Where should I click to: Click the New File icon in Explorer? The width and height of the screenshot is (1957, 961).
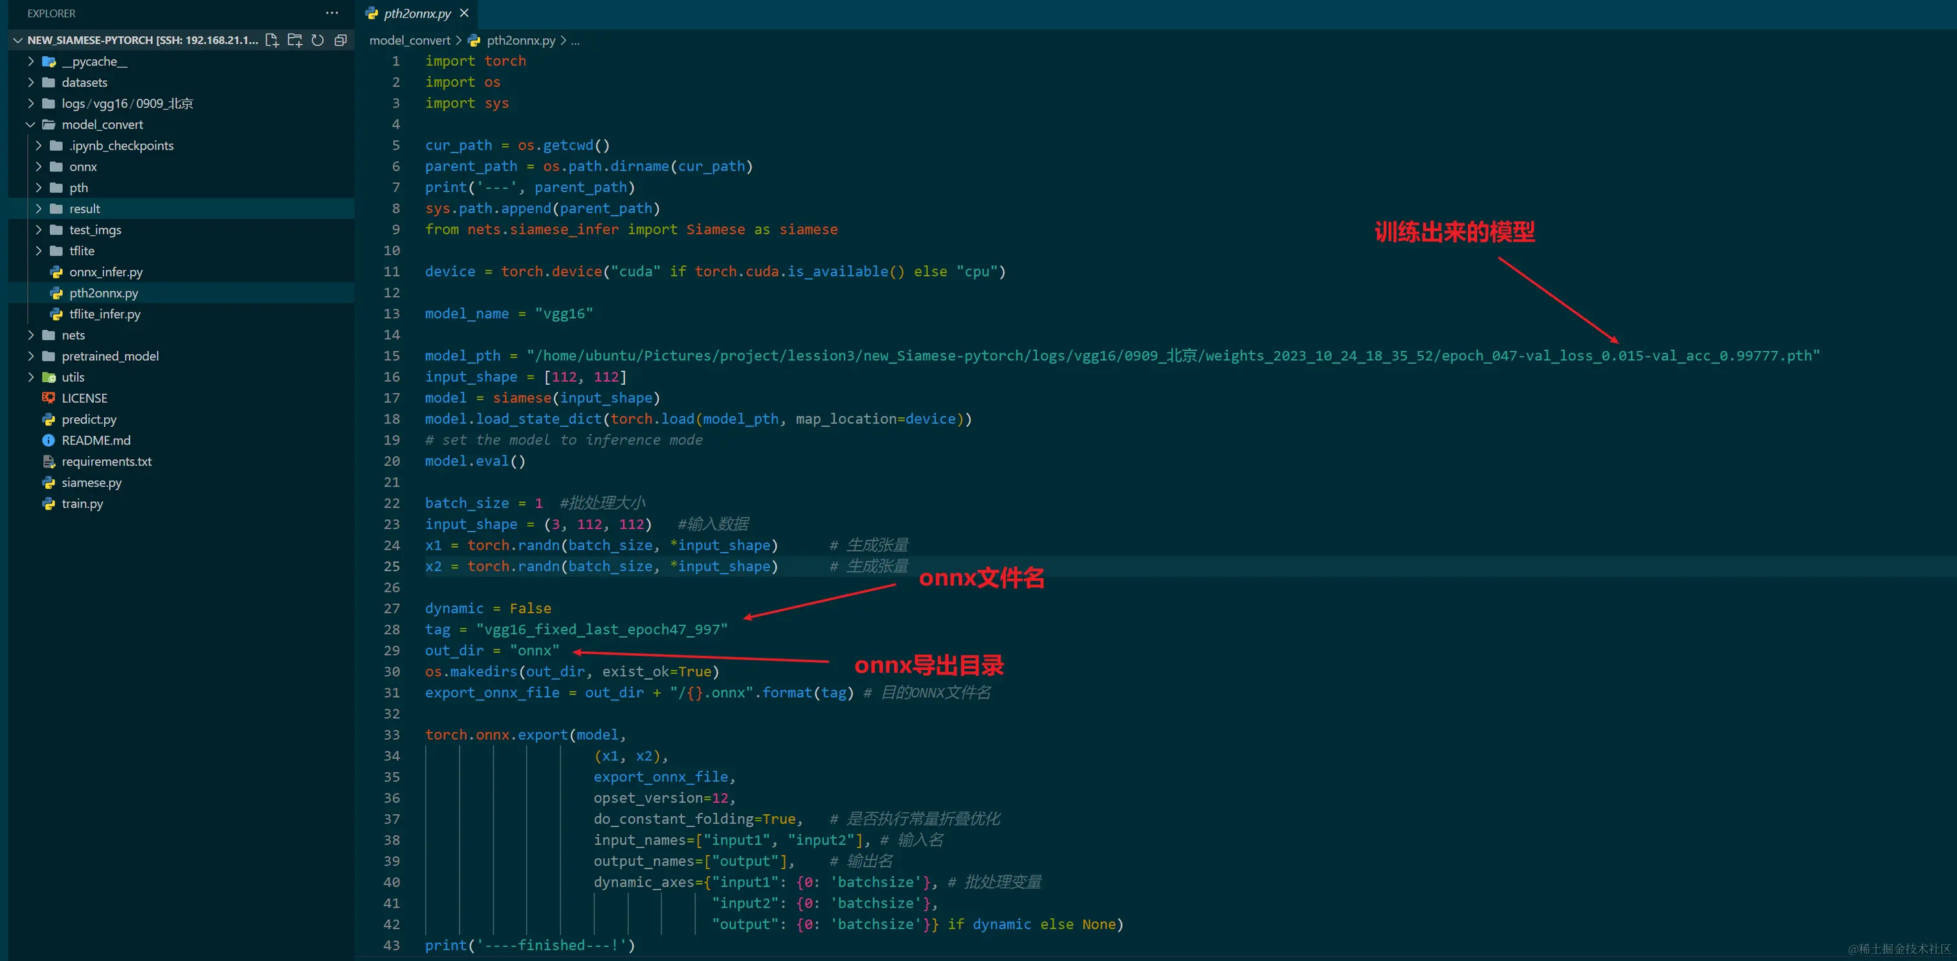click(x=272, y=40)
